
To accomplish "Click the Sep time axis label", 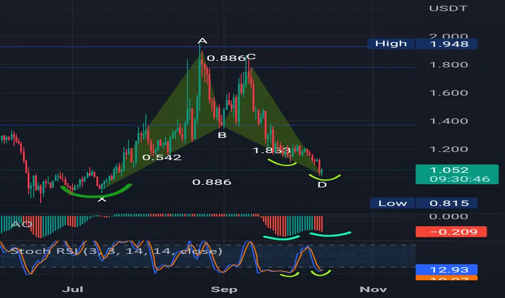I will [x=224, y=289].
